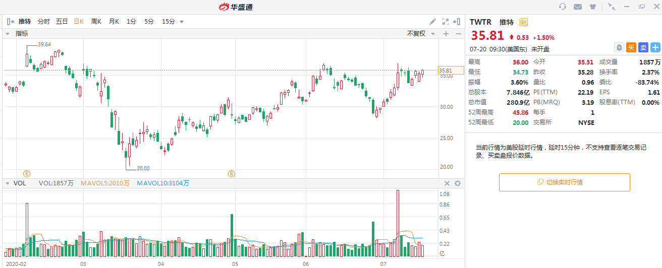
Task: Open more time periods dropdown after 15分
Action: 182,22
